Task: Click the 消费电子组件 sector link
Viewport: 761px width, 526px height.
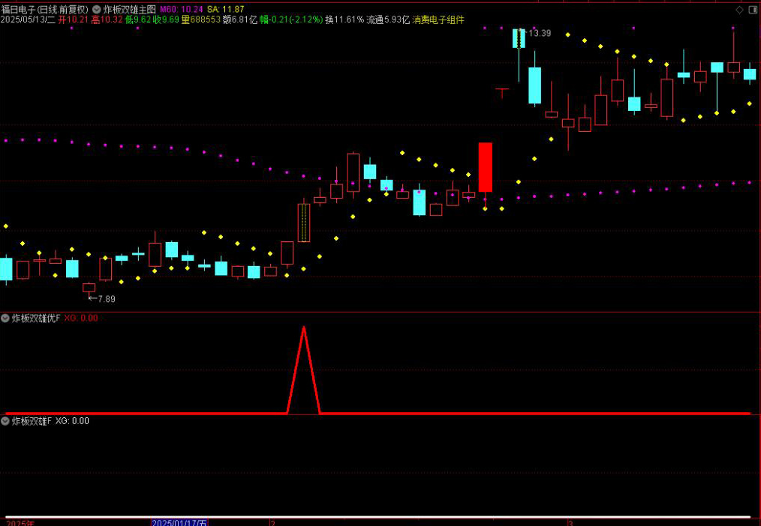Action: tap(438, 19)
